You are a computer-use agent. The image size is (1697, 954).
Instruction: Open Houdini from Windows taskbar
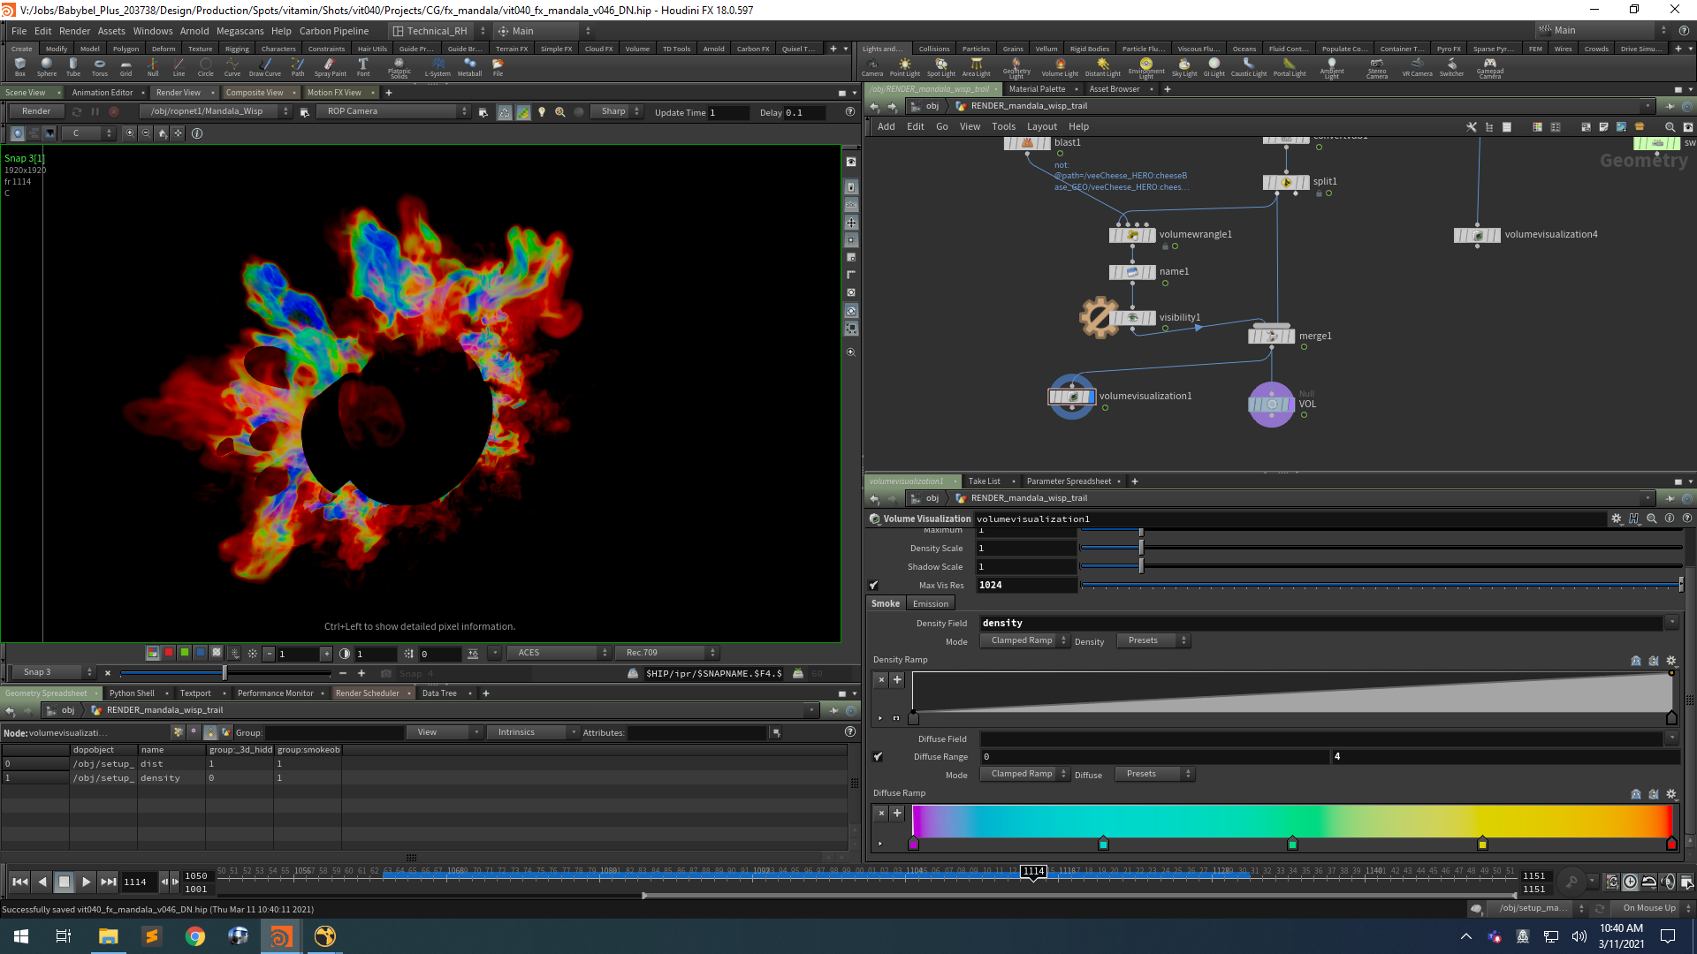(281, 936)
